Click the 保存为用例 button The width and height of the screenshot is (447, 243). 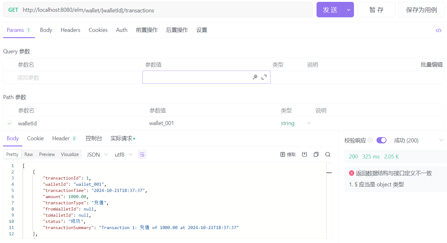[x=421, y=10]
